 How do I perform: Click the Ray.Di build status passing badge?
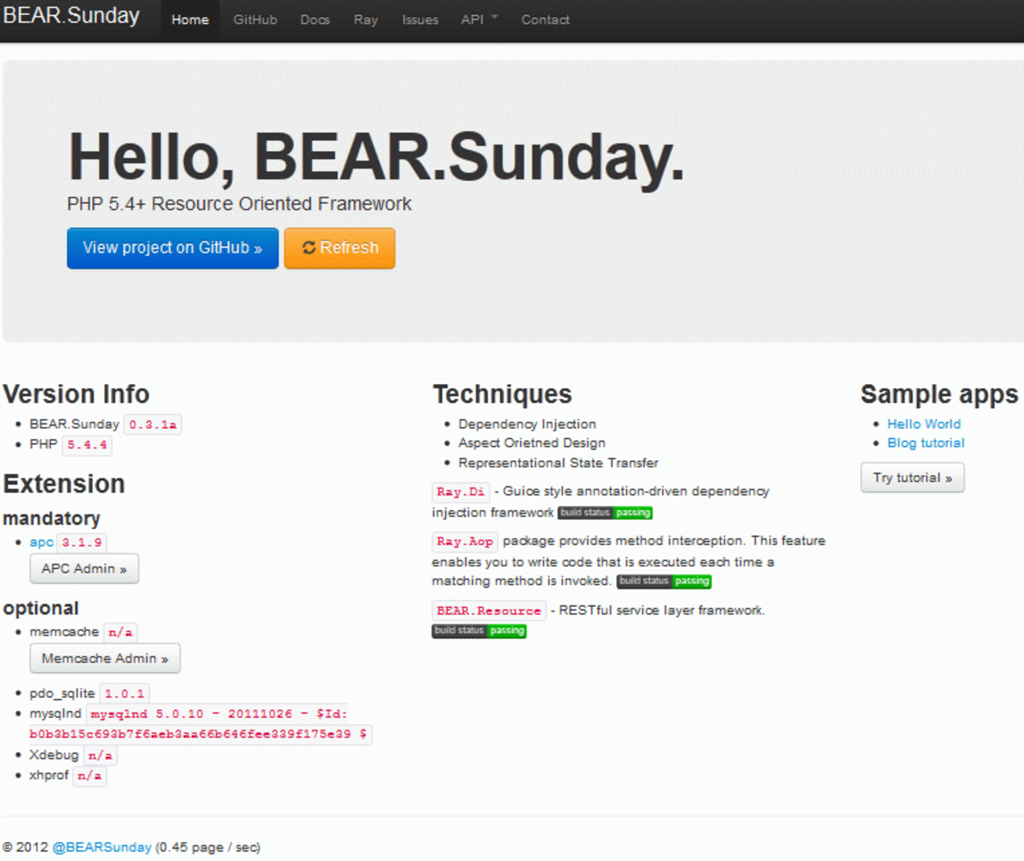605,513
